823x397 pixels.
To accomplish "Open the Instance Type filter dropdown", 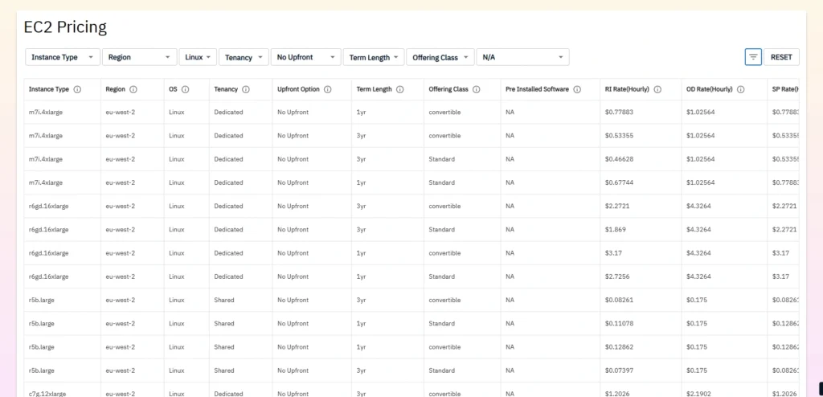I will (63, 57).
